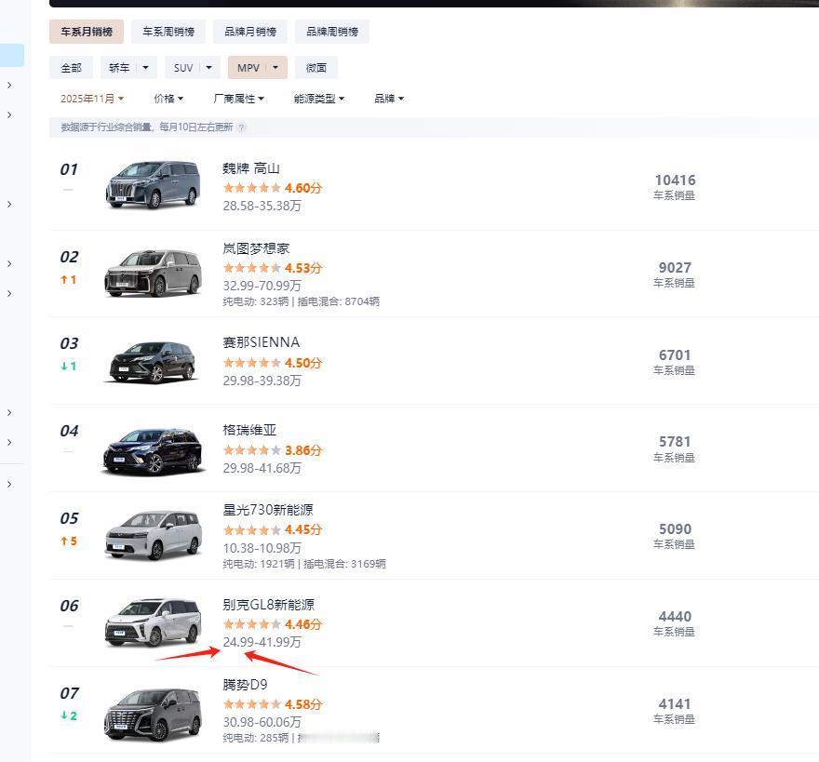Expand the bottom-most left sidebar chevron
This screenshot has width=819, height=762.
click(x=9, y=484)
